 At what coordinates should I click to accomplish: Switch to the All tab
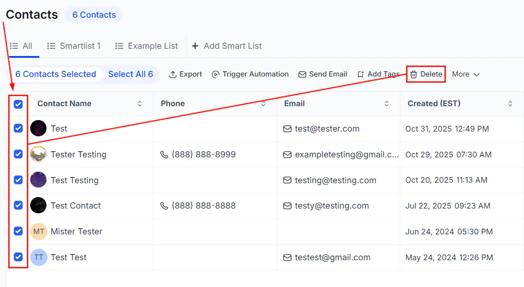point(22,46)
